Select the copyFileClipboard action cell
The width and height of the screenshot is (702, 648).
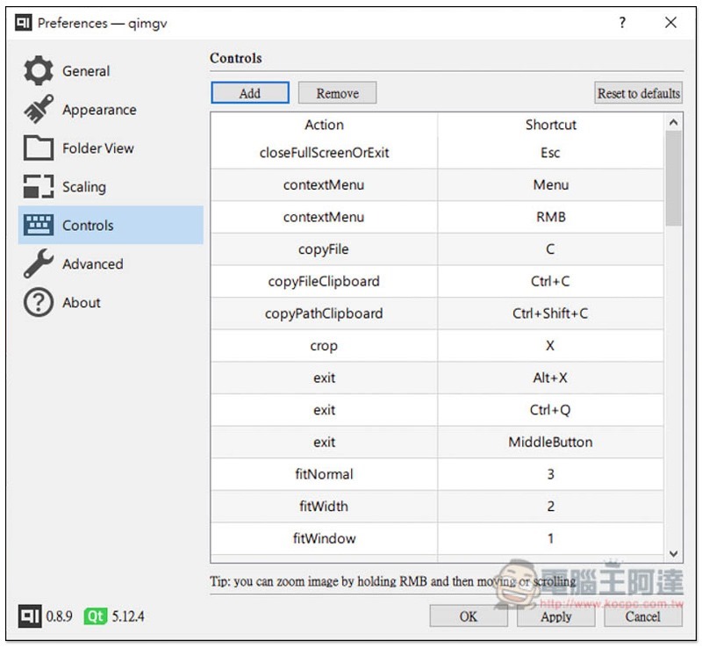(324, 282)
